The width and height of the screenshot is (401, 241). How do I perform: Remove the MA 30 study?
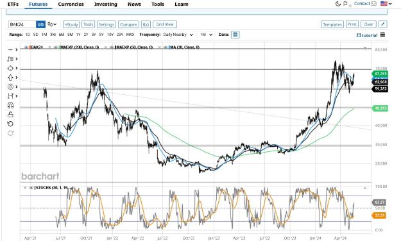point(159,47)
